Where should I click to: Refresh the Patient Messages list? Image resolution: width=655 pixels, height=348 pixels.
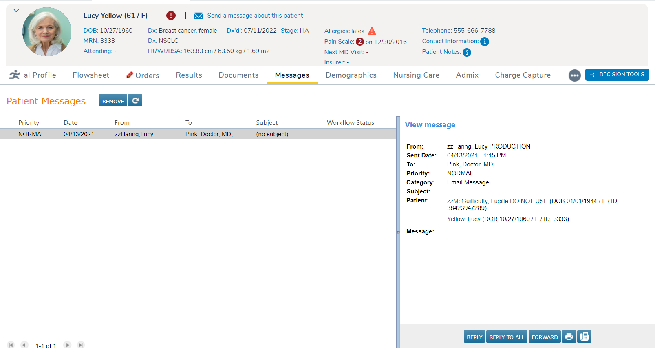coord(135,101)
